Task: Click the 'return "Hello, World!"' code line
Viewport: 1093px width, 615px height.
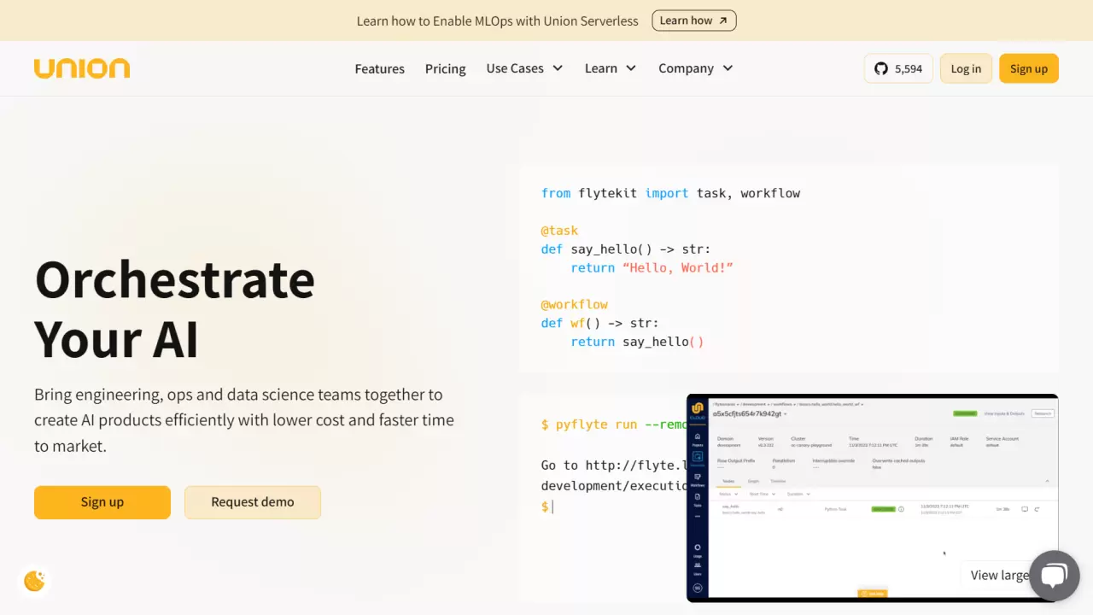Action: (652, 267)
